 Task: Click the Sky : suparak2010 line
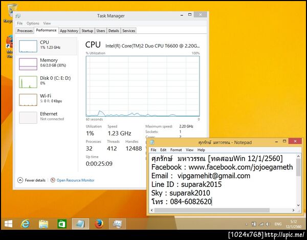181,193
